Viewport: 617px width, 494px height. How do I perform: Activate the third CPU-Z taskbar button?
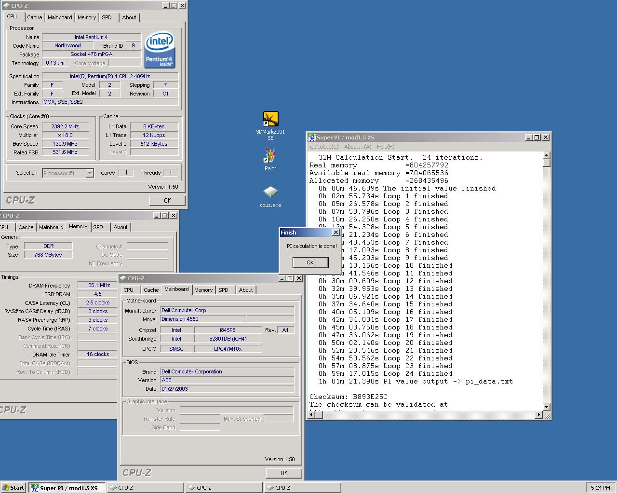click(302, 488)
